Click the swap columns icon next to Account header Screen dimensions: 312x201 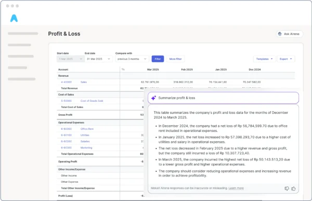click(x=123, y=70)
